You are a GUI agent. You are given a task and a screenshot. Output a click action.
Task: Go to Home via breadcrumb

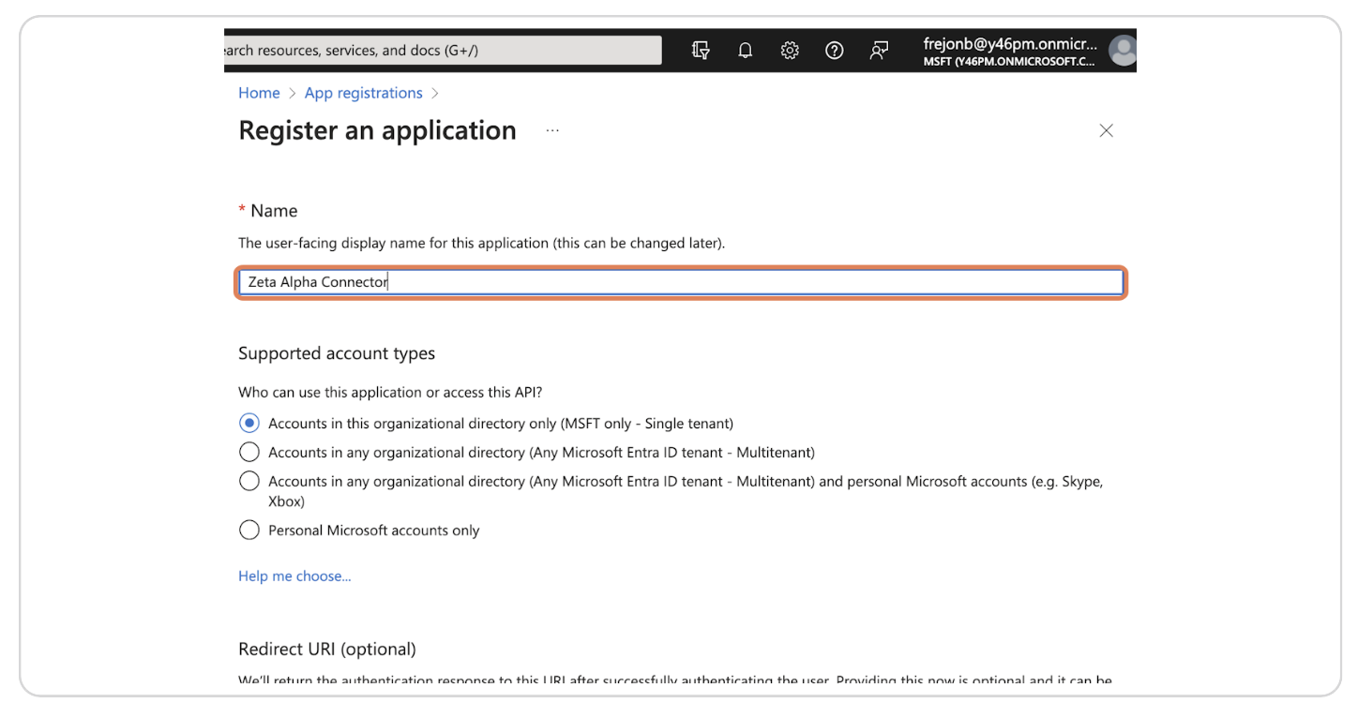[x=259, y=93]
